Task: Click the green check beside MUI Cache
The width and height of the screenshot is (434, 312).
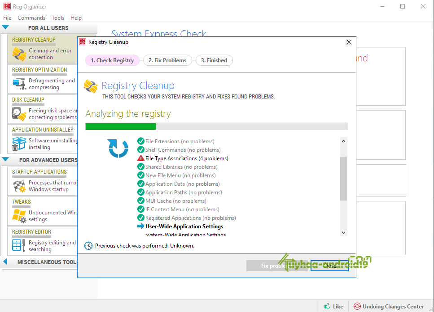Action: (x=141, y=201)
